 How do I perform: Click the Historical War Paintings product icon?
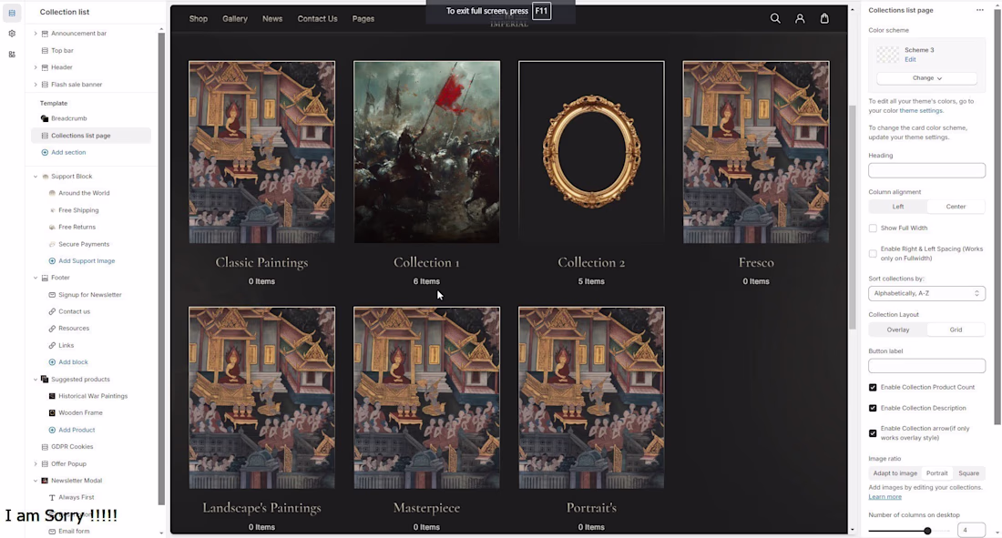(53, 396)
